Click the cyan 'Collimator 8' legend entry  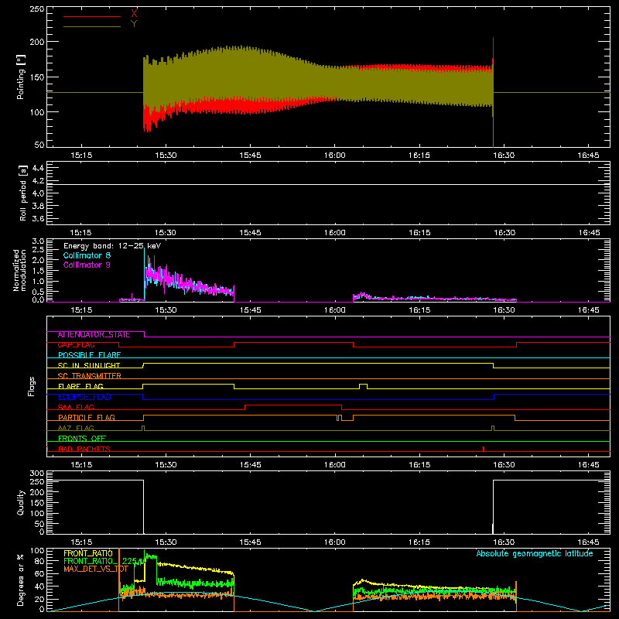(x=87, y=255)
